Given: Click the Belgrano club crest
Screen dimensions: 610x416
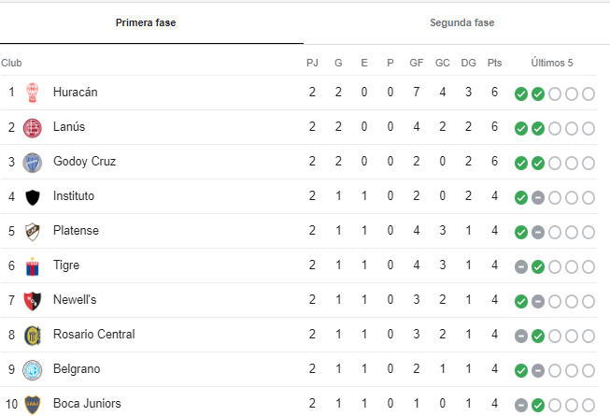Looking at the screenshot, I should click(33, 370).
